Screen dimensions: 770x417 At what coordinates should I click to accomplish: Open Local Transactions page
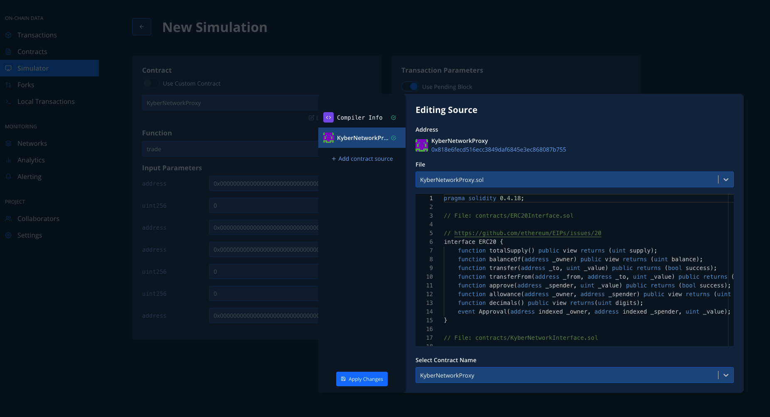49,101
